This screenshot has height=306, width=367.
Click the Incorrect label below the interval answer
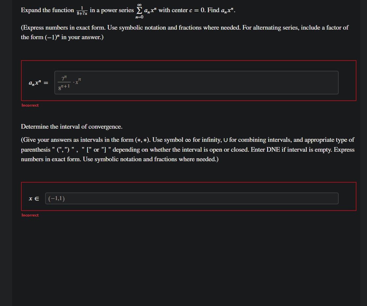(30, 215)
